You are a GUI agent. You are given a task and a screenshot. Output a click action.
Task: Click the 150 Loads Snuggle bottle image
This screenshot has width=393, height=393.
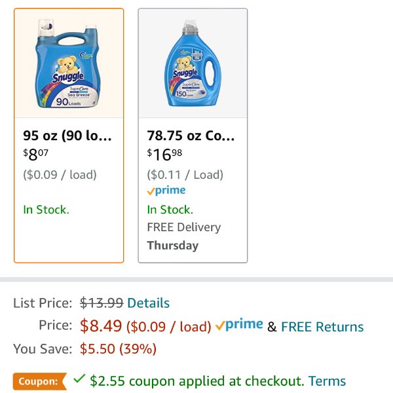coord(193,63)
